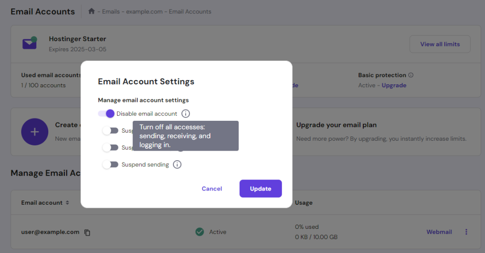Click the home icon in the breadcrumb
485x253 pixels.
pyautogui.click(x=91, y=11)
